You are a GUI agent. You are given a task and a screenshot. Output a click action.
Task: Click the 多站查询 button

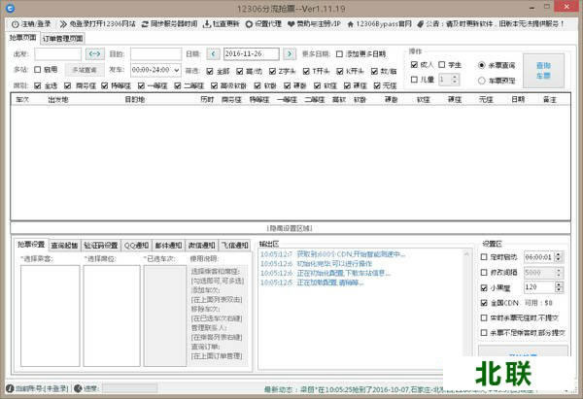[x=85, y=70]
